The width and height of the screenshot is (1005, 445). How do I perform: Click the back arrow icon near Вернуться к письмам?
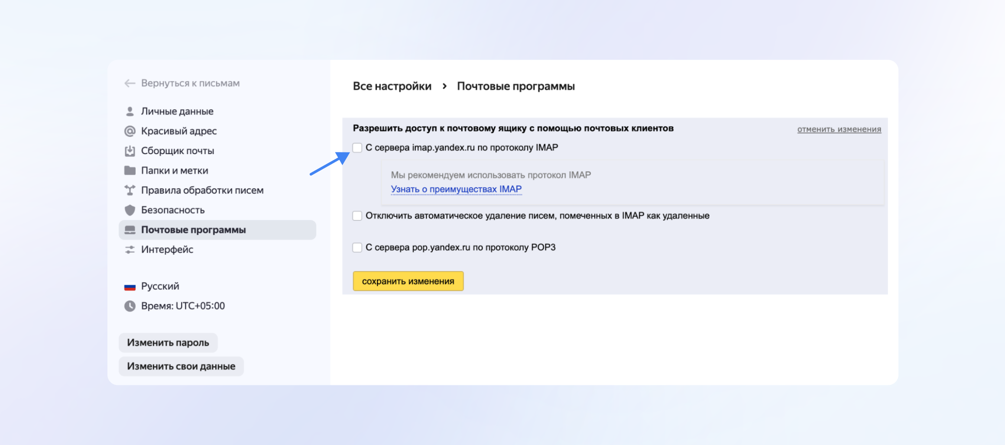130,83
